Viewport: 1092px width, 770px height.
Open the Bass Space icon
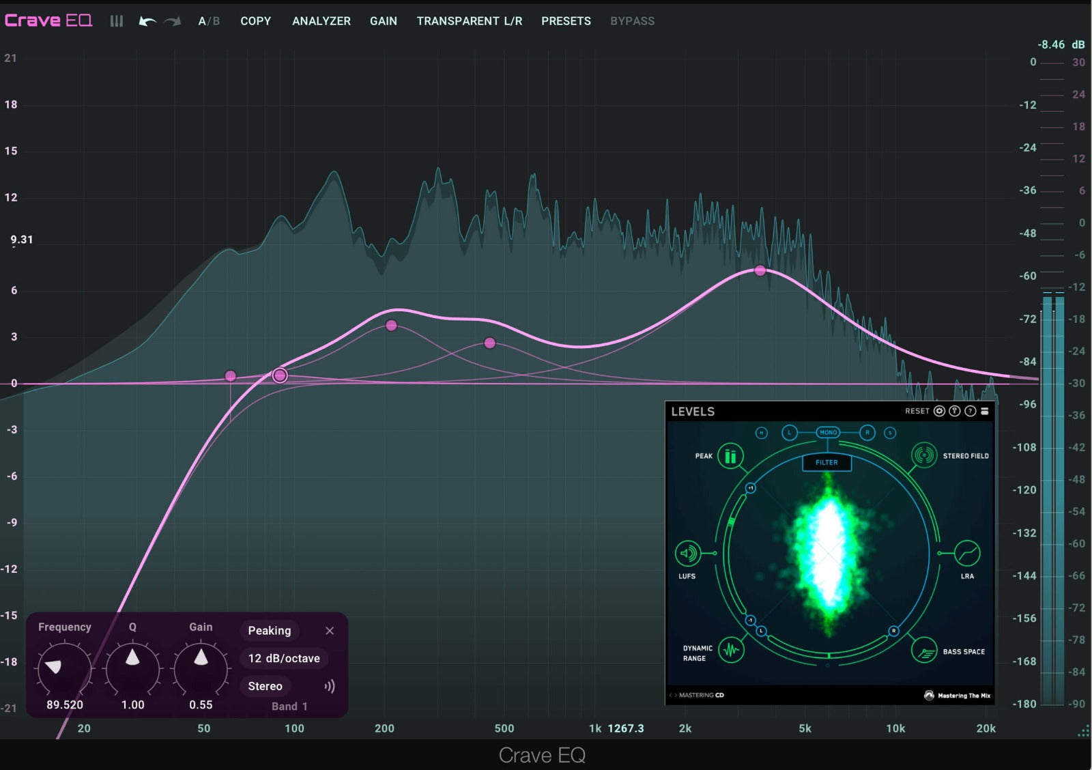(x=924, y=651)
